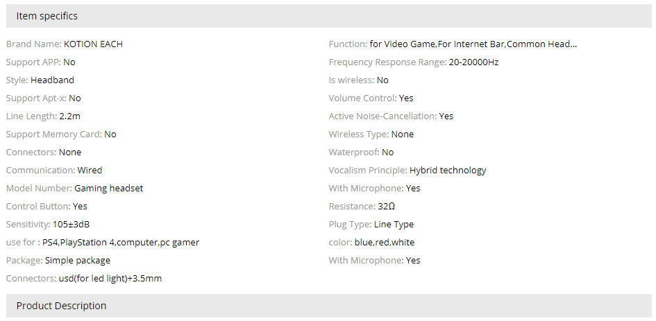Click the KOTION EACH brand name
This screenshot has height=321, width=656.
pyautogui.click(x=93, y=44)
